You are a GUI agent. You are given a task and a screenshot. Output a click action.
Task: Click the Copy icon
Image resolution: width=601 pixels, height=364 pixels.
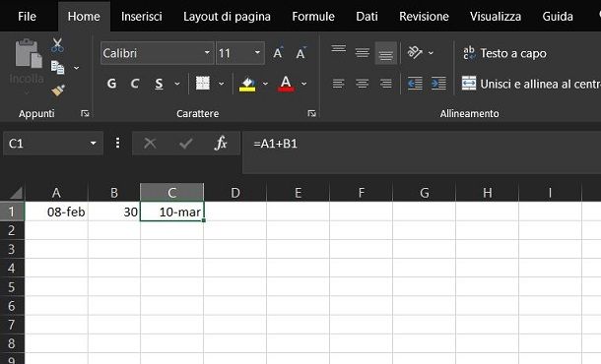[x=57, y=68]
